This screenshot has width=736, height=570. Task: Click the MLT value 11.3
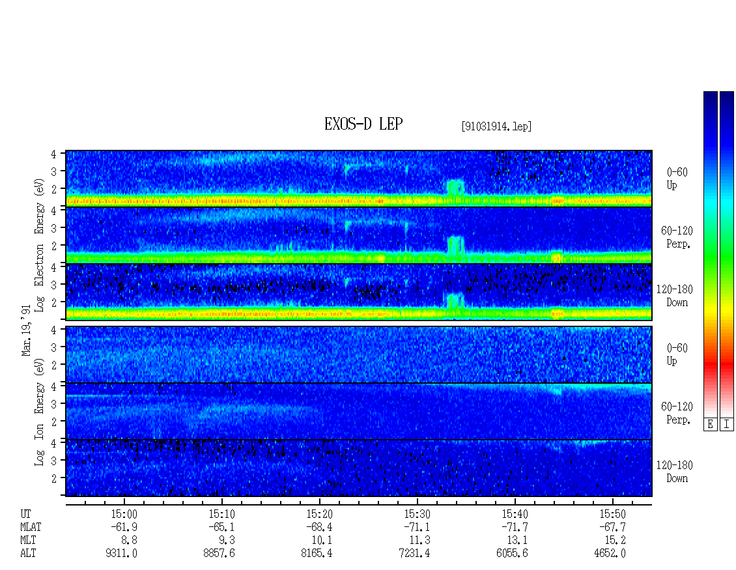(419, 541)
